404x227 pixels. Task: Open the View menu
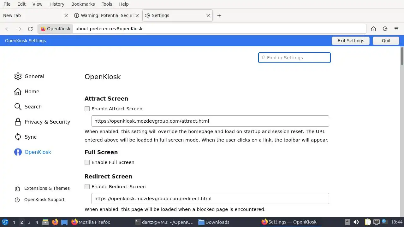(x=37, y=4)
